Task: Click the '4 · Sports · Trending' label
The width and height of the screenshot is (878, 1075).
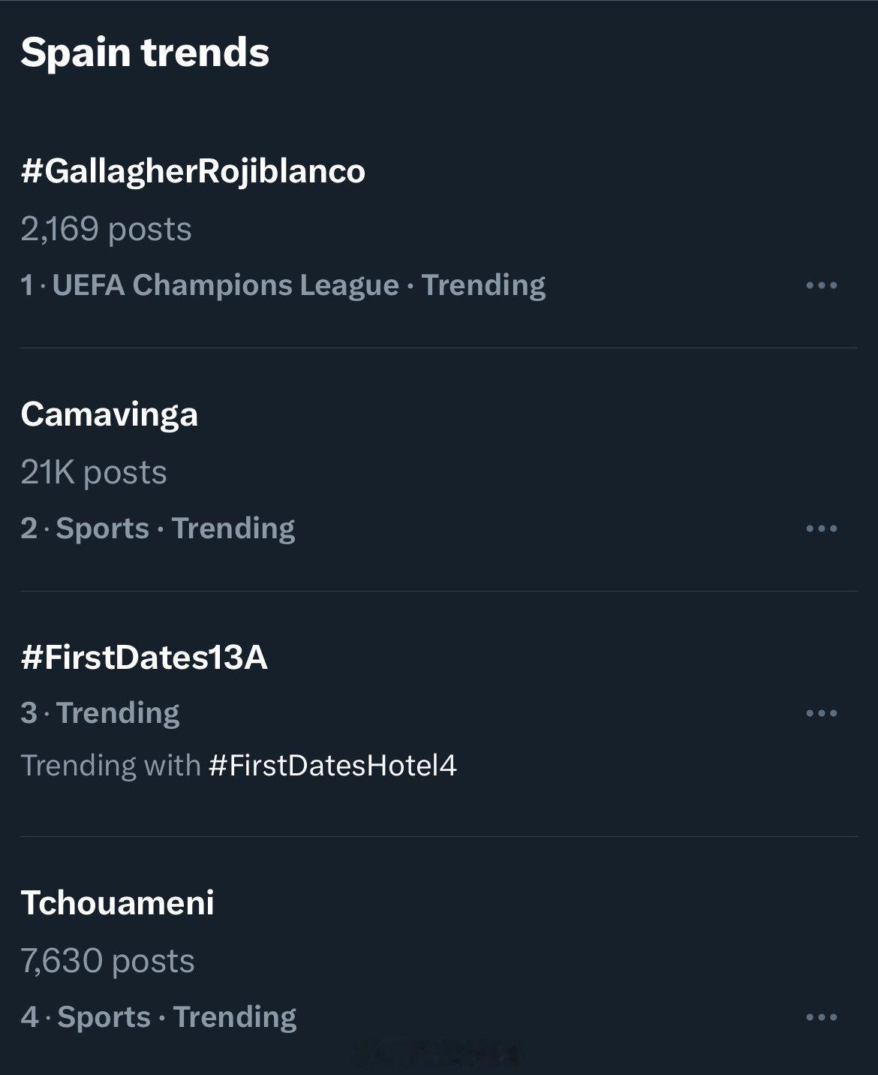Action: click(159, 1017)
